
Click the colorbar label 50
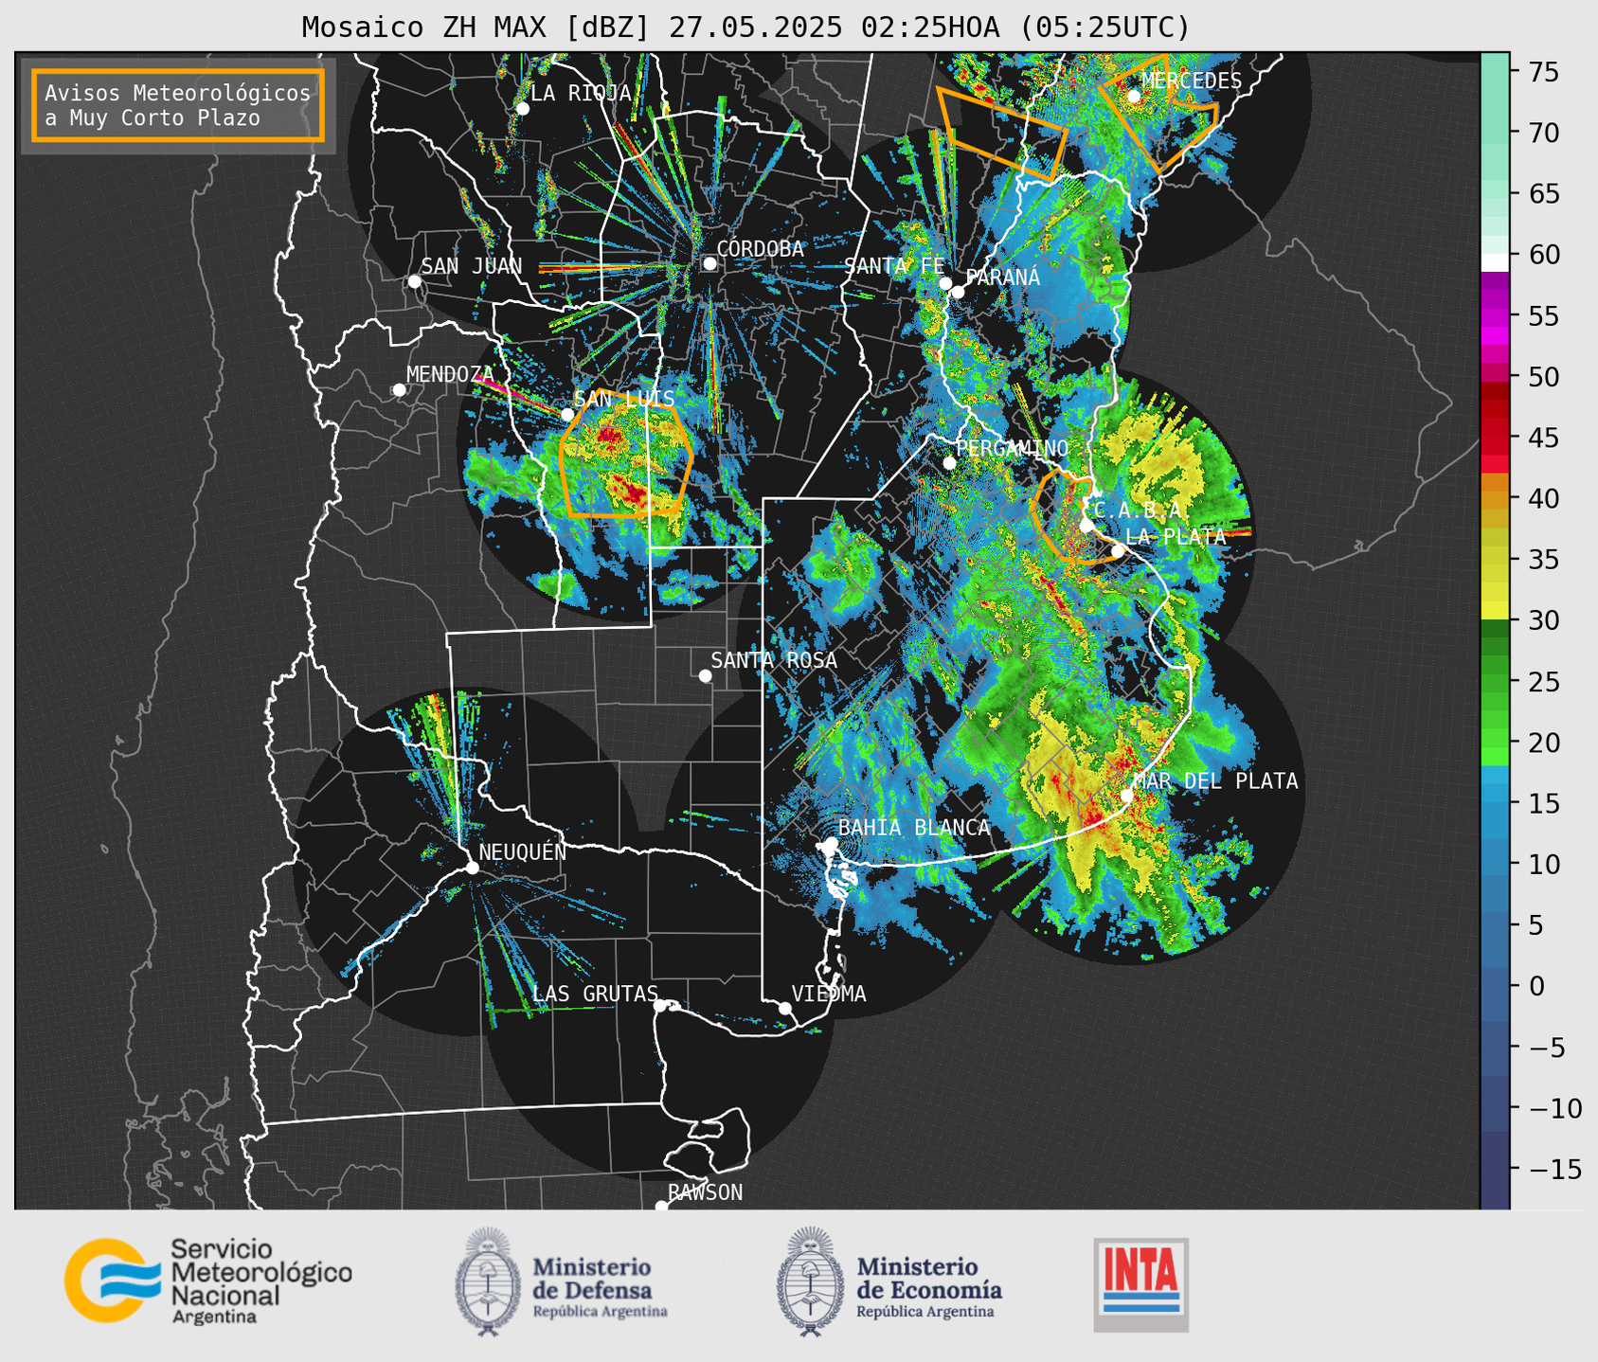(1544, 377)
